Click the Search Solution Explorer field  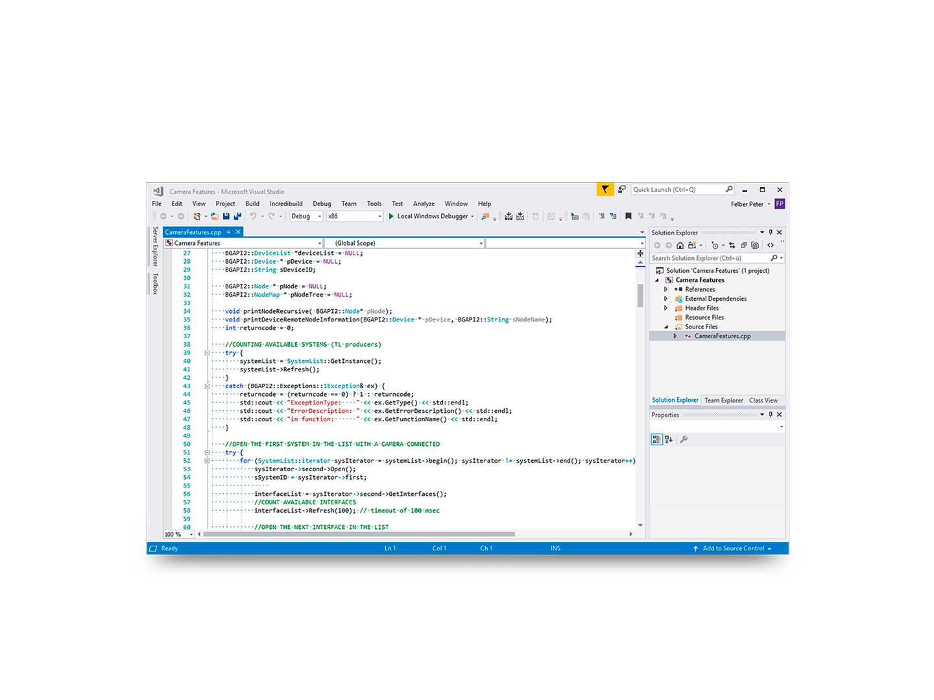717,258
